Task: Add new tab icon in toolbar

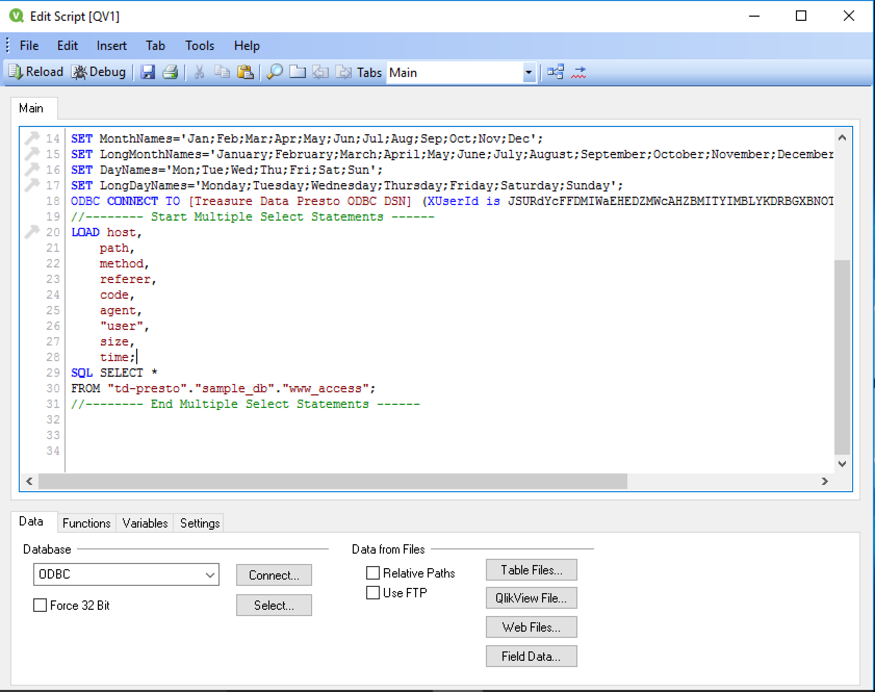Action: click(x=298, y=72)
